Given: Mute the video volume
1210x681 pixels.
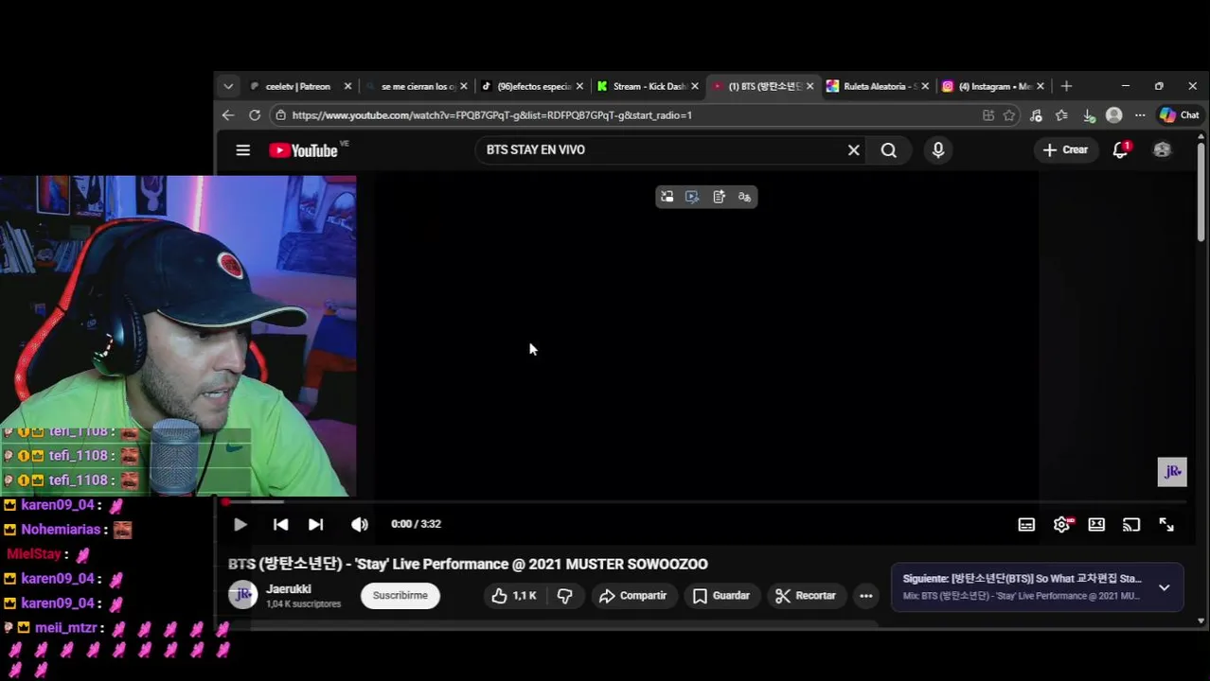Looking at the screenshot, I should (360, 524).
